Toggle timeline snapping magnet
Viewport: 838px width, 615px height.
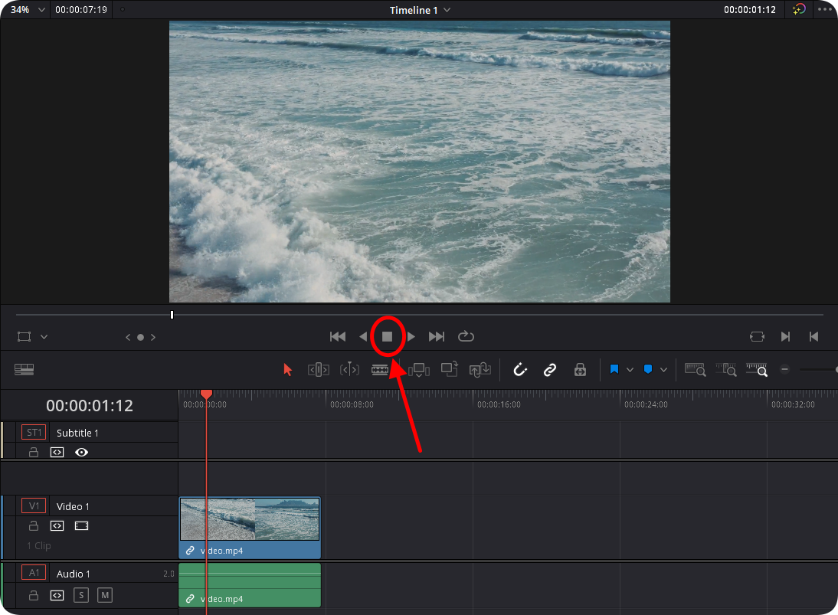click(520, 369)
